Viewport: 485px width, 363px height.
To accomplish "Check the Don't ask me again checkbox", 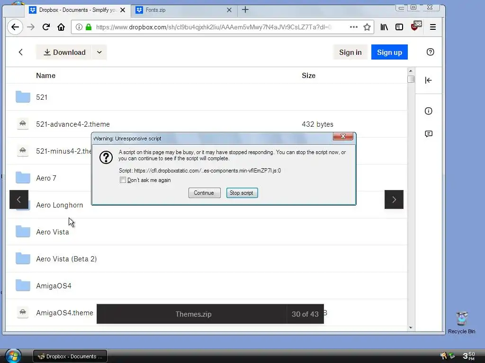I will 123,180.
